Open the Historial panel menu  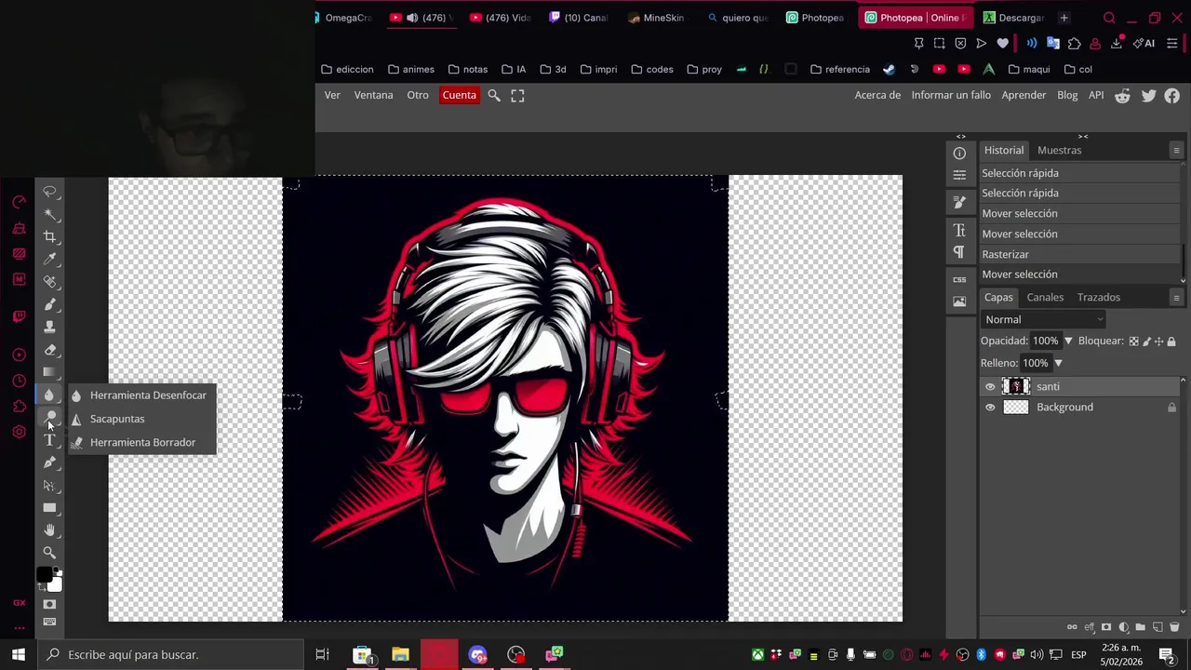coord(1176,151)
